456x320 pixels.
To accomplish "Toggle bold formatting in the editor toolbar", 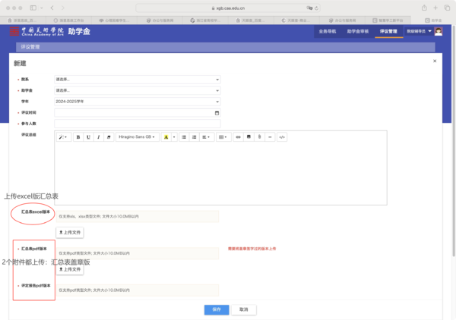I will point(78,137).
